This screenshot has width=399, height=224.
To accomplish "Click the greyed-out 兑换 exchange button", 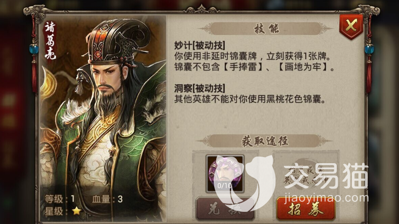I will [225, 209].
